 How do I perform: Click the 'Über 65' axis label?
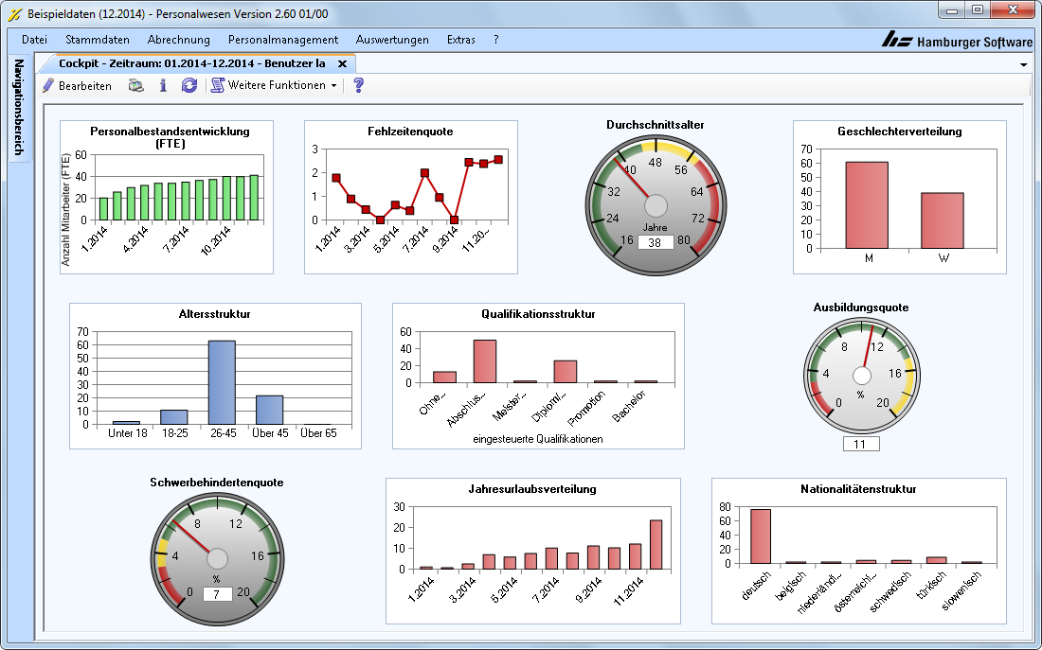[318, 433]
